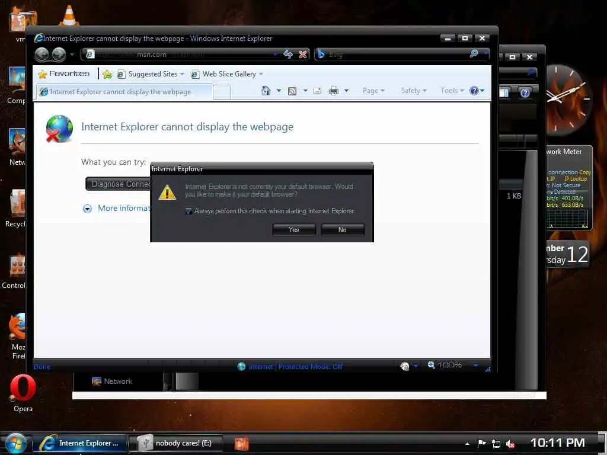
Task: Go forward with the browser Forward arrow
Action: pyautogui.click(x=59, y=54)
